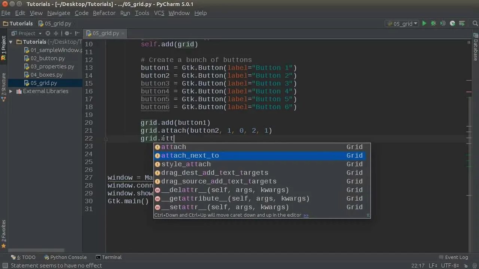Image resolution: width=479 pixels, height=269 pixels.
Task: Click fold marker on line 22
Action: (106, 139)
